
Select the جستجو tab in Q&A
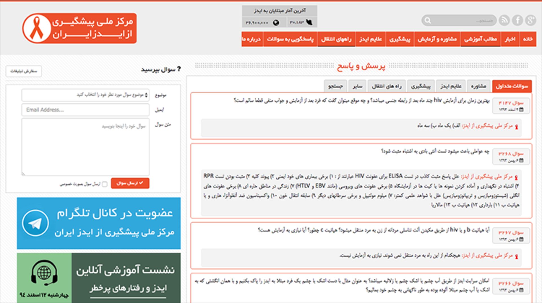(335, 86)
